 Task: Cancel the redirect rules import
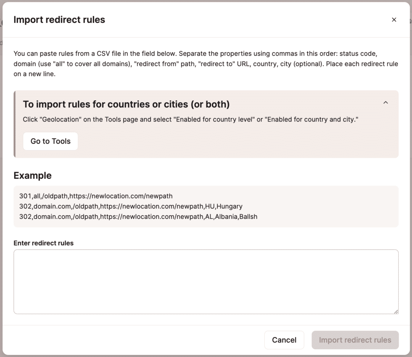point(284,340)
